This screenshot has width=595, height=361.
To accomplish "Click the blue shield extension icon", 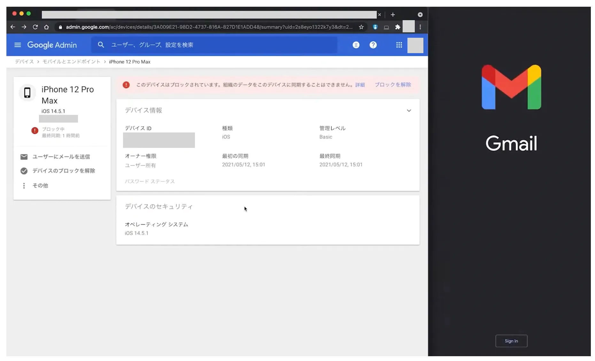I will coord(375,27).
